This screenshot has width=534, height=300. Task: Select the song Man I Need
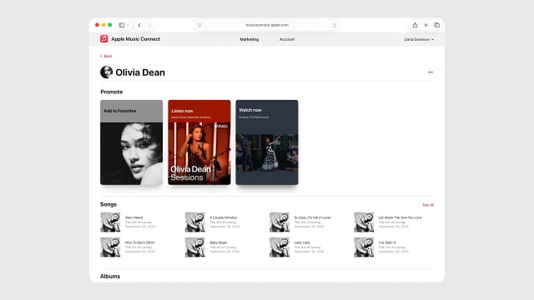coord(133,217)
